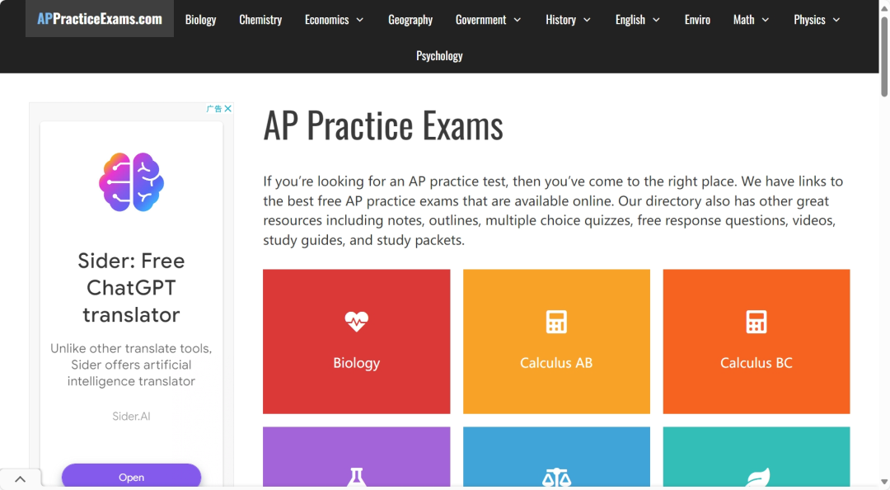Click the brain logo in Sider ad
Image resolution: width=890 pixels, height=490 pixels.
tap(131, 182)
